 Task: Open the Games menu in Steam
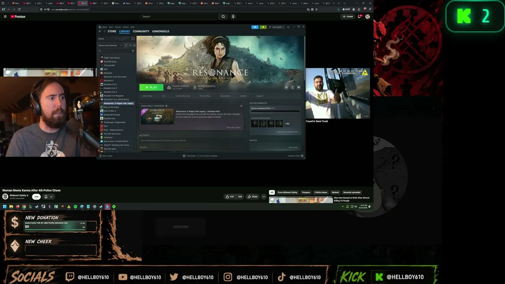coord(125,27)
